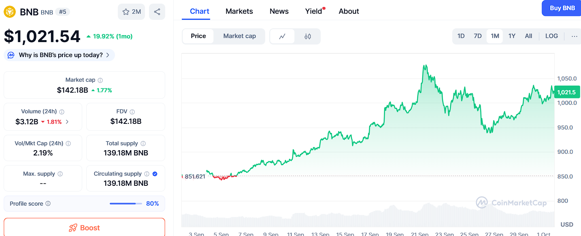Click info icon beside Profile score
This screenshot has width=581, height=236.
click(x=48, y=204)
